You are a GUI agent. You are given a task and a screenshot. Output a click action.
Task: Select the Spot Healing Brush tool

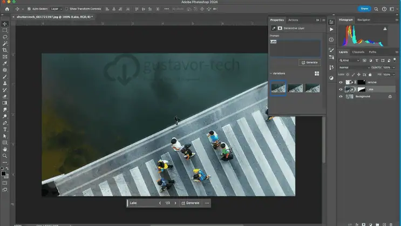[5, 70]
